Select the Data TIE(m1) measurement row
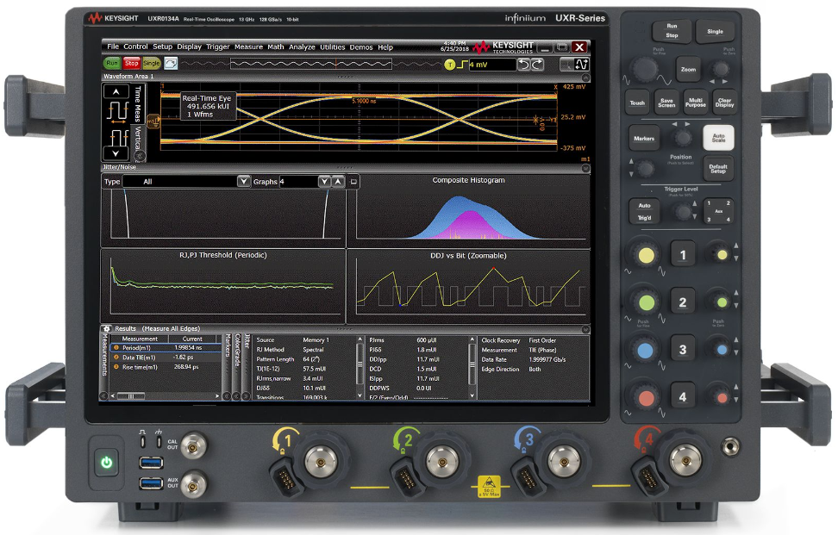Screen dimensions: 838x535 click(x=166, y=358)
